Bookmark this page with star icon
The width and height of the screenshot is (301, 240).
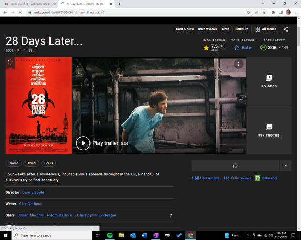264,12
